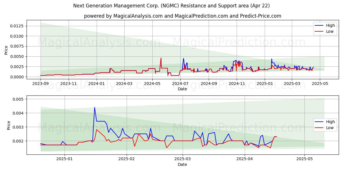Click the '2025-03' tick label in bottom chart
This screenshot has height=171, width=343.
[x=182, y=159]
